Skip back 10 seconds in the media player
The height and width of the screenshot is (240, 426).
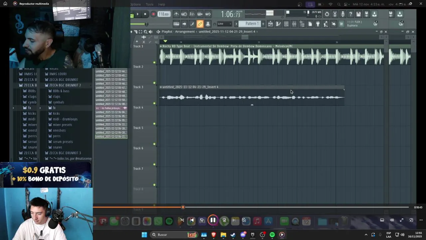pyautogui.click(x=202, y=220)
